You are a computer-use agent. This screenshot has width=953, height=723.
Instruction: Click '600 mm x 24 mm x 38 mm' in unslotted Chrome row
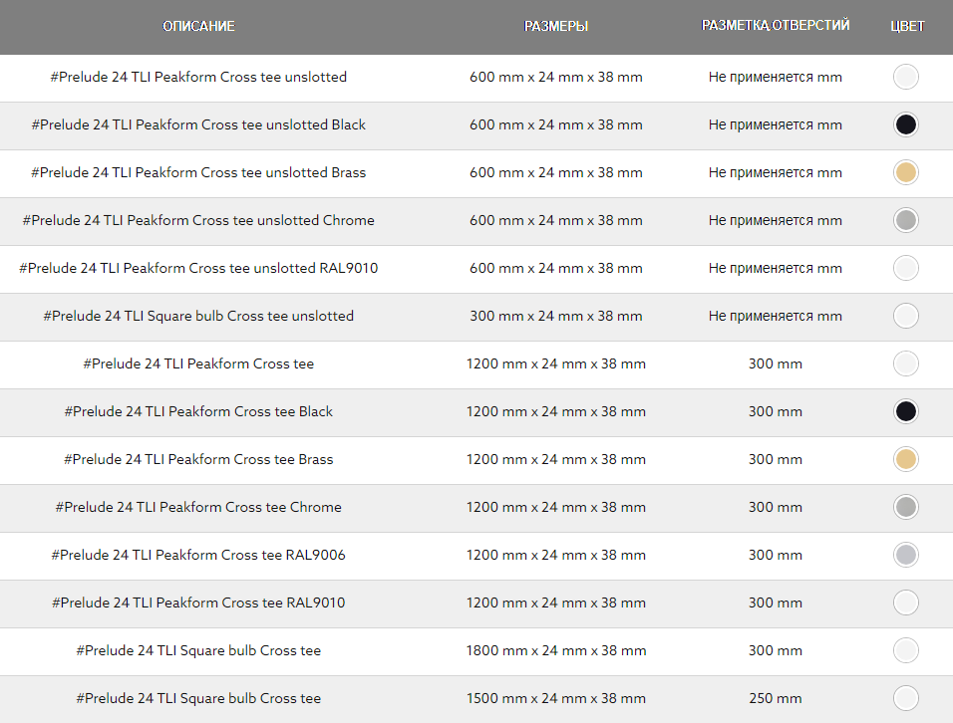[x=556, y=220]
